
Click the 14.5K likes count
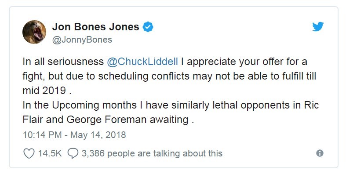[x=50, y=153]
